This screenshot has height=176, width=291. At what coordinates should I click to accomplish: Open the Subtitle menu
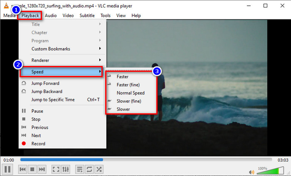click(x=87, y=15)
